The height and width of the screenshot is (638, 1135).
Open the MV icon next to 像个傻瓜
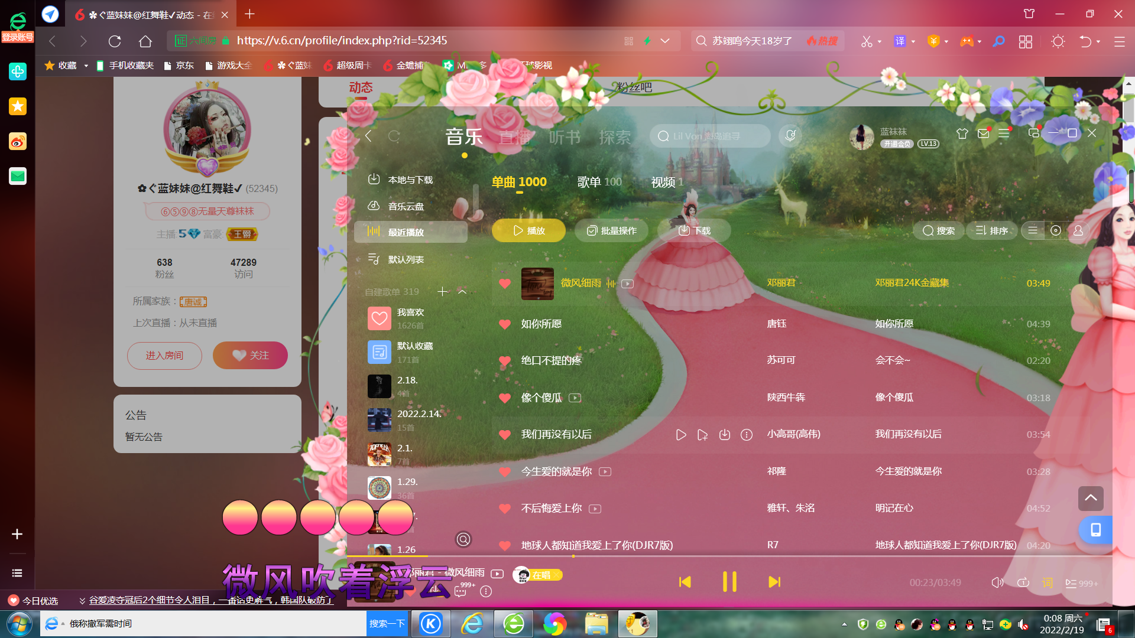tap(575, 398)
